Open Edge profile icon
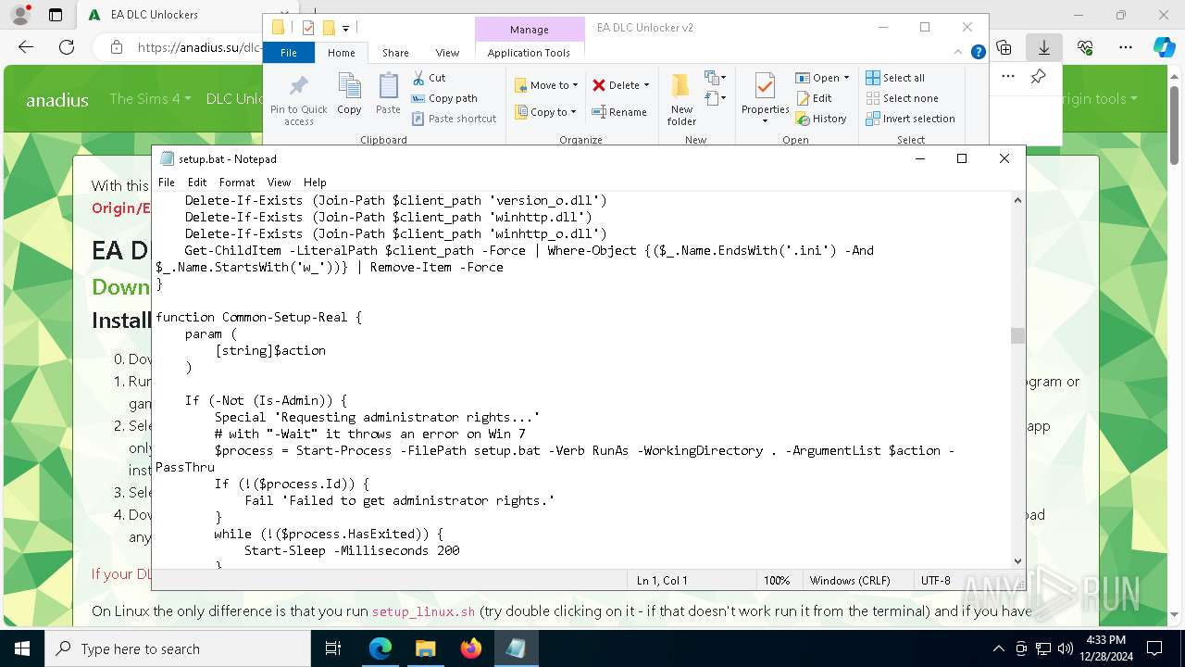The image size is (1185, 667). [20, 15]
